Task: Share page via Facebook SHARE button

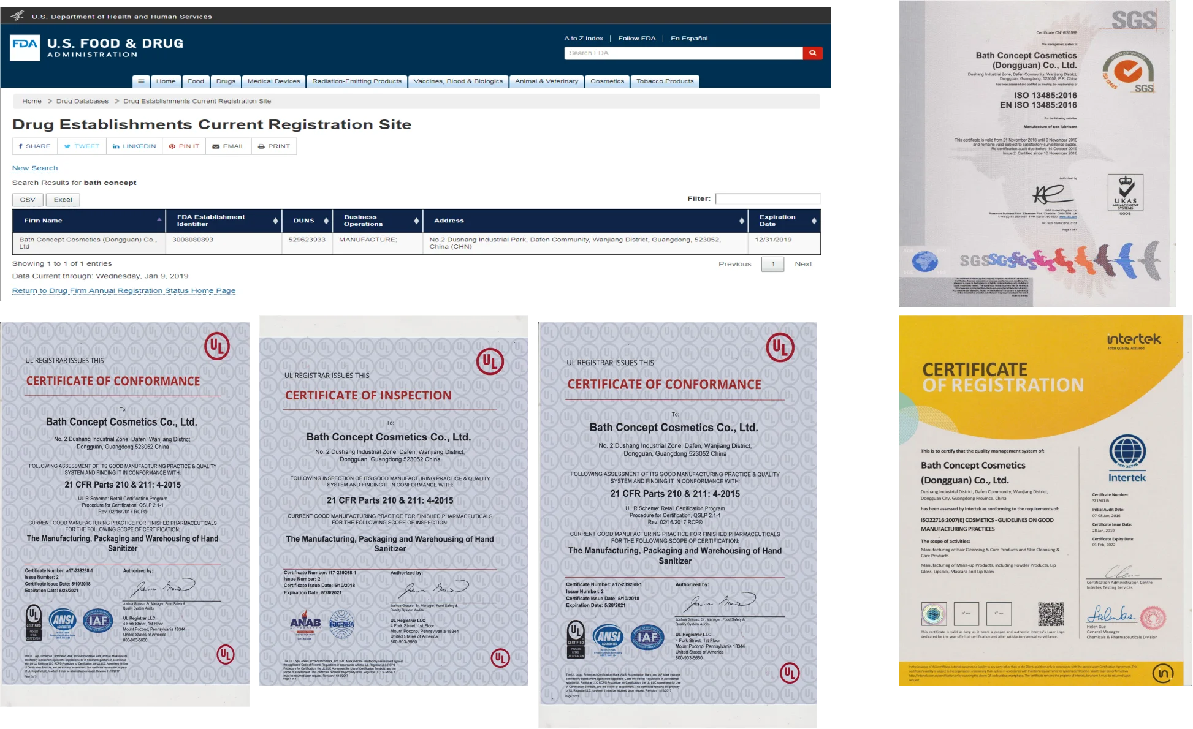Action: (35, 146)
